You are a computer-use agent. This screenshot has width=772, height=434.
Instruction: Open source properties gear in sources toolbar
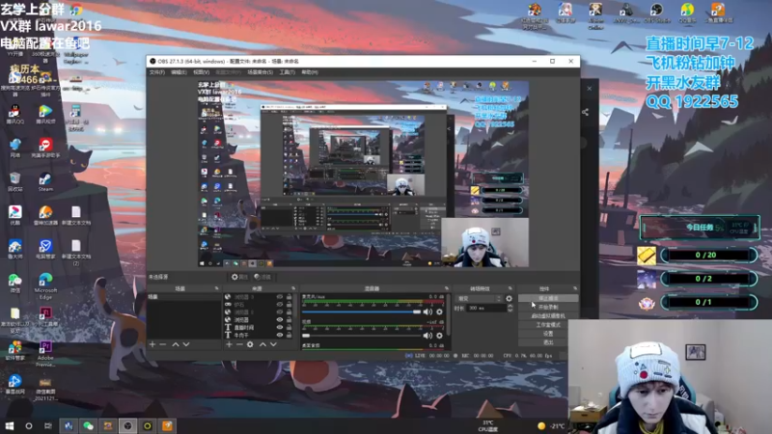250,344
